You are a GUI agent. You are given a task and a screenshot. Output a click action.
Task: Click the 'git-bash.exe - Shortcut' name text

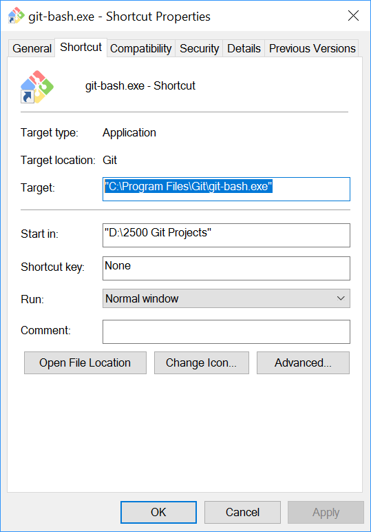(140, 86)
